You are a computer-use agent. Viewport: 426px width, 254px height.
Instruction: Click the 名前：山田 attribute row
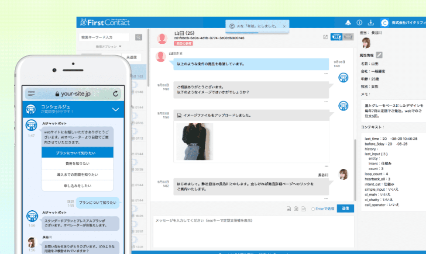370,64
